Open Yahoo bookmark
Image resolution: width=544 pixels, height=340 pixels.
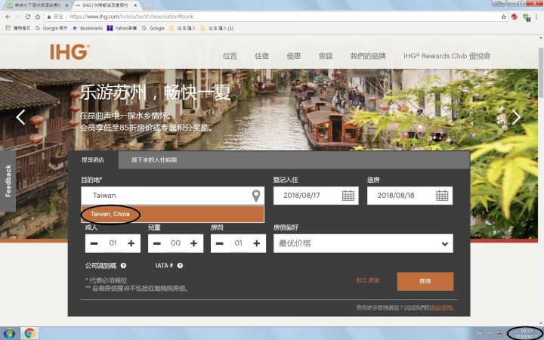pyautogui.click(x=122, y=28)
